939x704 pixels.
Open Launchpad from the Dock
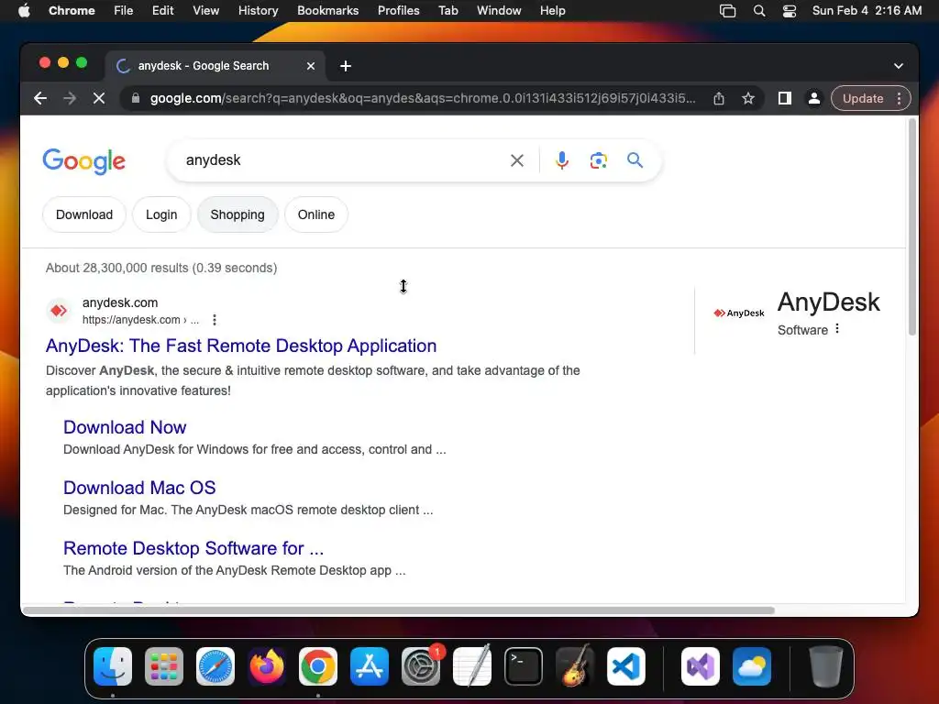(x=164, y=666)
